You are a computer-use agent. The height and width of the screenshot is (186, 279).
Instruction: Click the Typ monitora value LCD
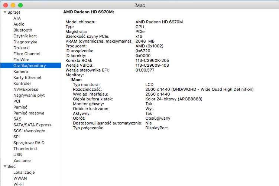[x=149, y=84]
